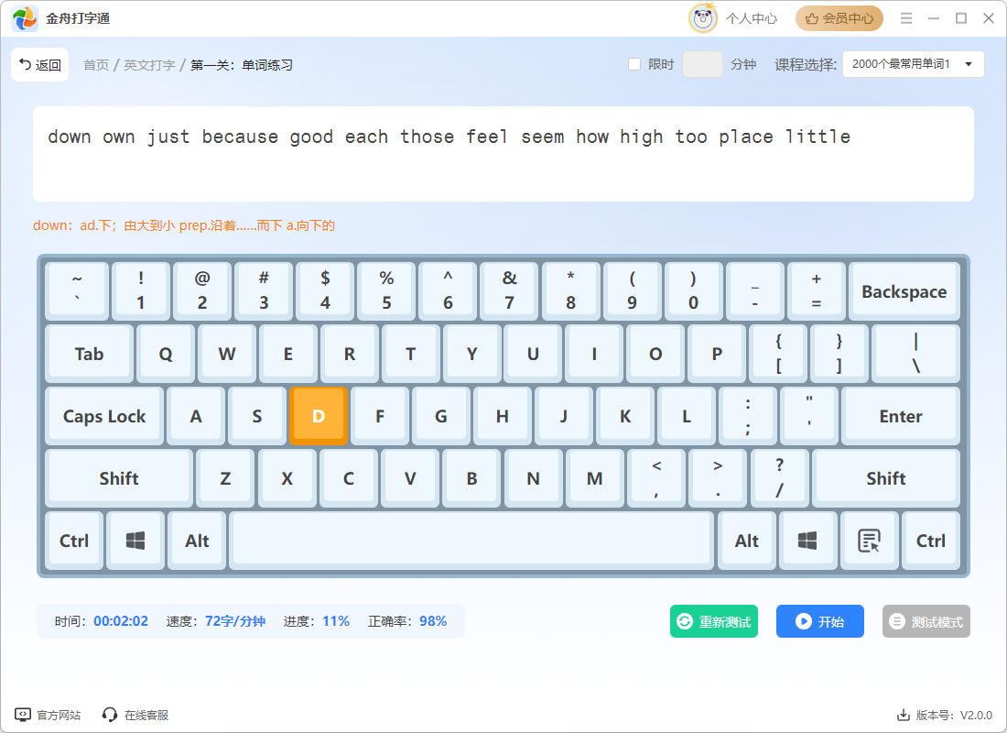Viewport: 1007px width, 733px height.
Task: Enable the 限时 time limit checkbox
Action: [634, 64]
